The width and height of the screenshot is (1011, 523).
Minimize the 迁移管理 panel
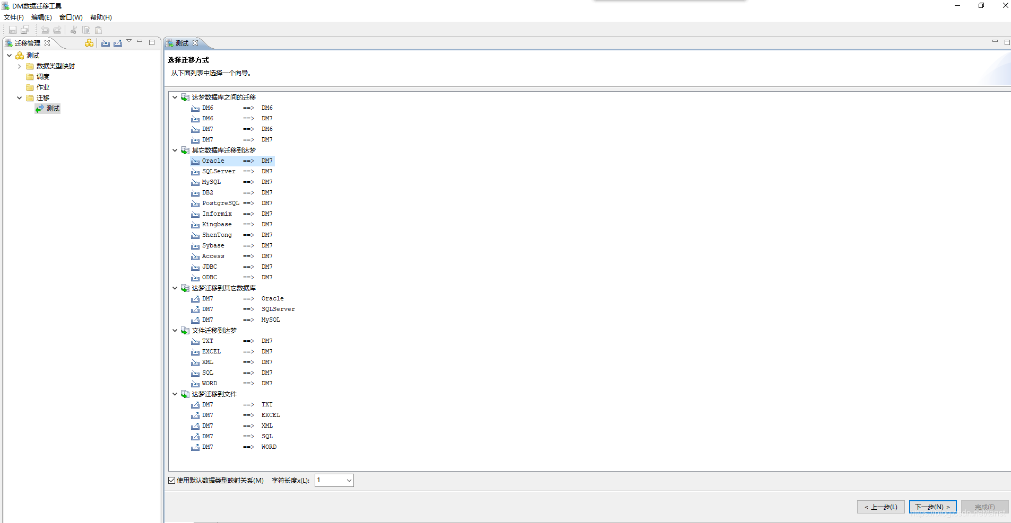point(140,41)
